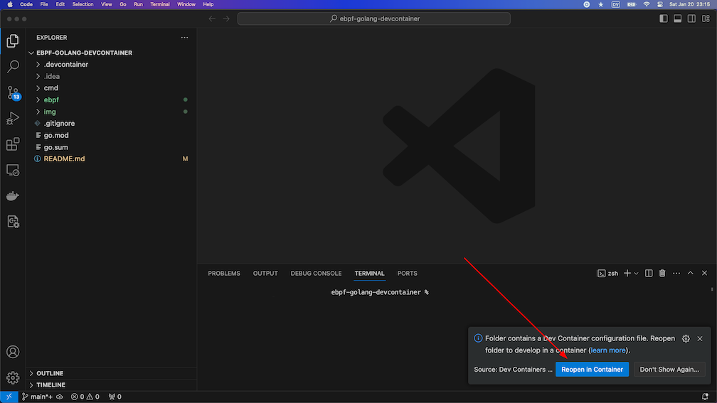
Task: Open the Run and Debug view
Action: pyautogui.click(x=13, y=118)
